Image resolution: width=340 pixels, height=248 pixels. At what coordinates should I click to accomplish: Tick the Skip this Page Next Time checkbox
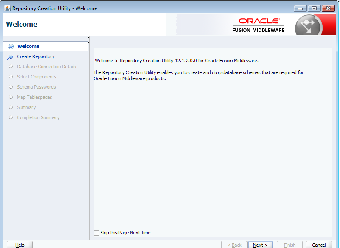click(x=96, y=233)
